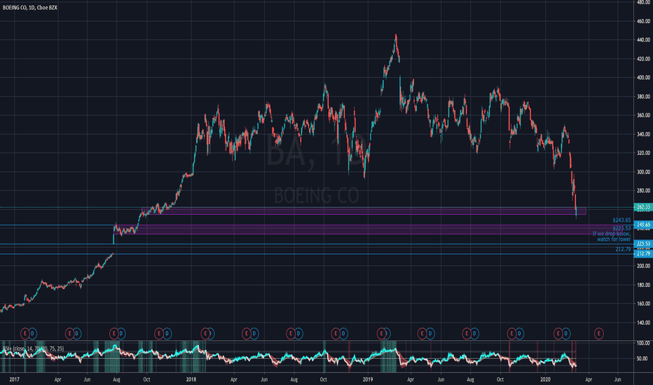This screenshot has height=385, width=653.
Task: Open the May 2017 dividend D marker
Action: click(76, 333)
